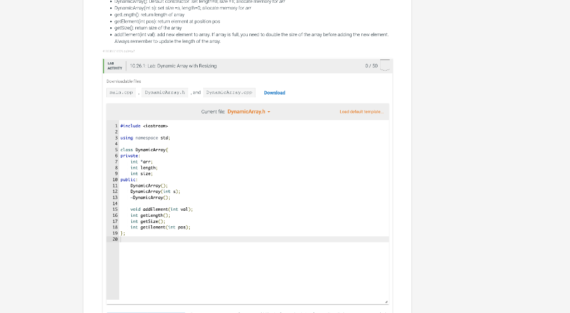The width and height of the screenshot is (570, 313).
Task: Click code line 'DynamicArray(int s);'
Action: coord(155,192)
